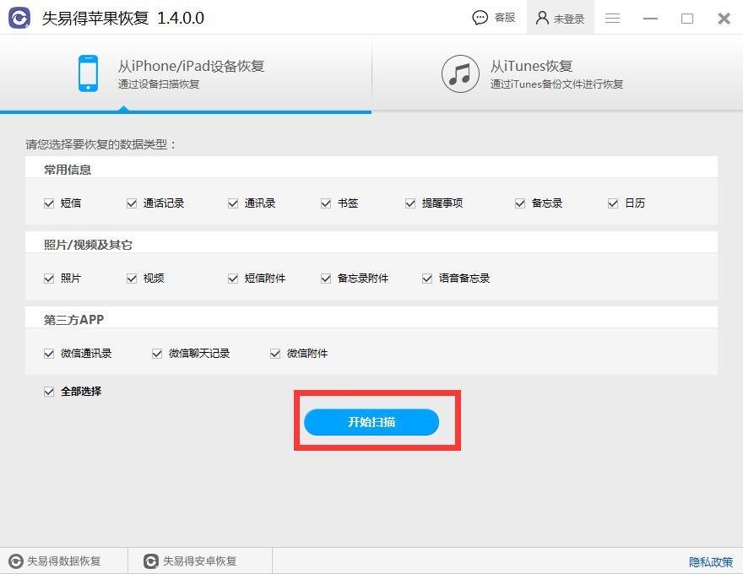Uncheck the 短信 checkbox

pos(49,203)
